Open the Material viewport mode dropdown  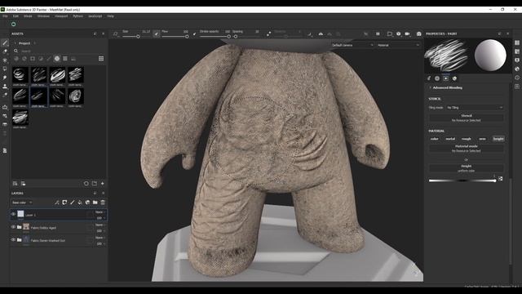coord(398,45)
